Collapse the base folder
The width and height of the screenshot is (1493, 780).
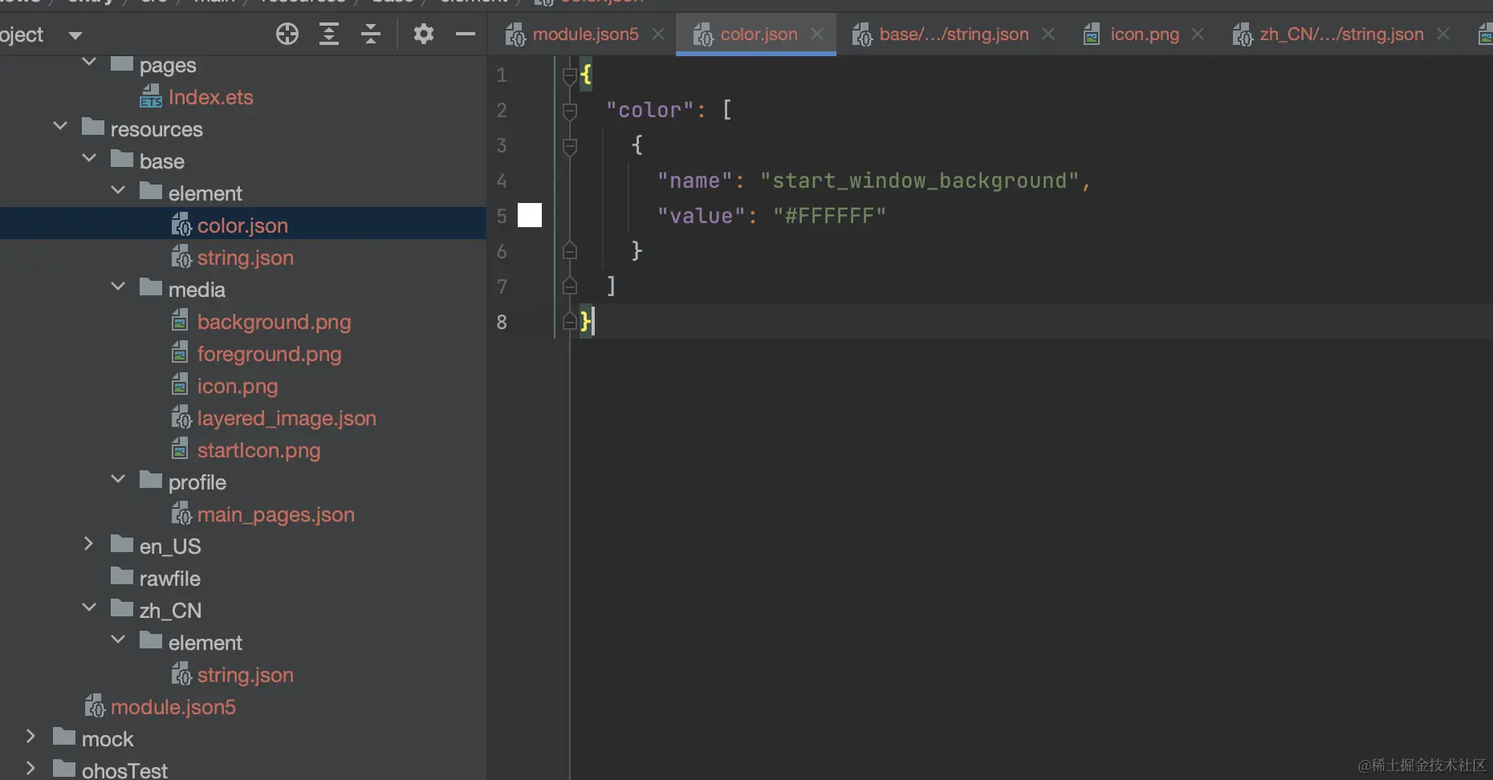pyautogui.click(x=89, y=159)
